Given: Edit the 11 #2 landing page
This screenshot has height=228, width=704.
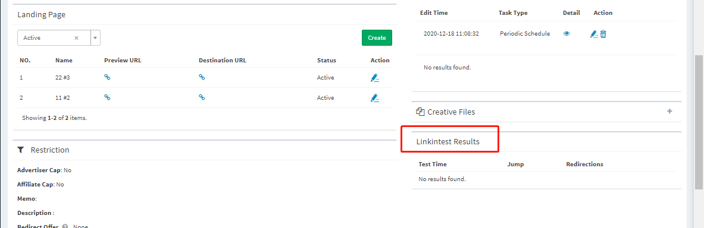Looking at the screenshot, I should click(x=375, y=97).
